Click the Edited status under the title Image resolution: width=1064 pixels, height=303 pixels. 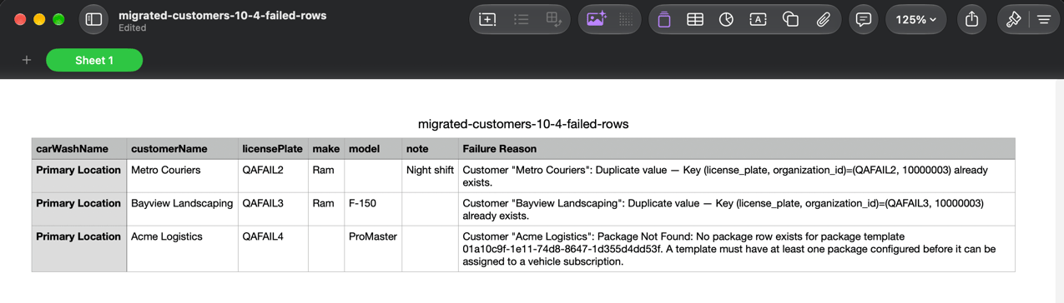point(133,28)
